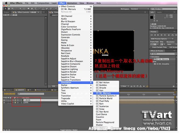Expand layer 1 入画动画 properties
Image resolution: width=179 pixels, height=133 pixels.
(x=13, y=100)
